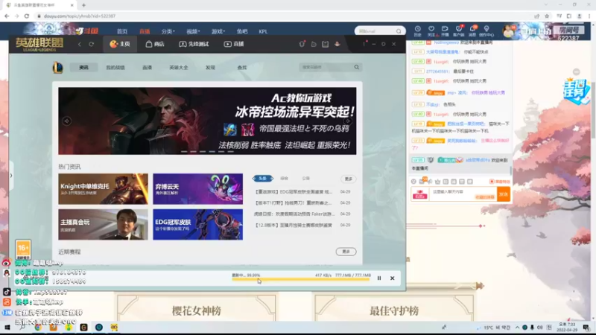Bookmark this page with star icon
The width and height of the screenshot is (596, 335).
click(547, 16)
